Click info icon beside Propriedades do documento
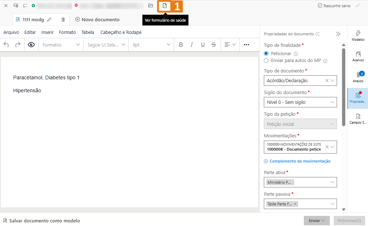 click(318, 34)
